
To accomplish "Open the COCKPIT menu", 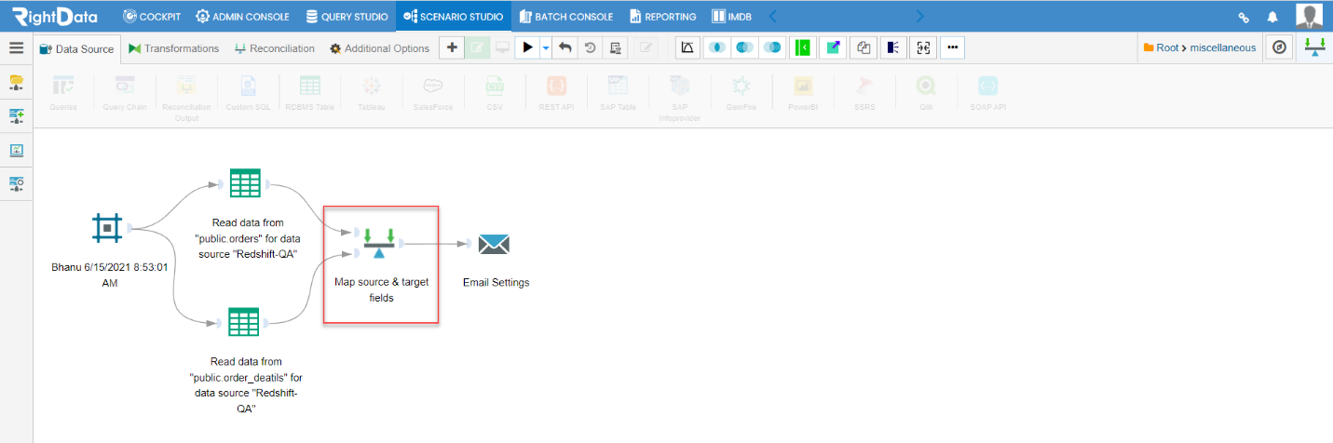I will [152, 16].
